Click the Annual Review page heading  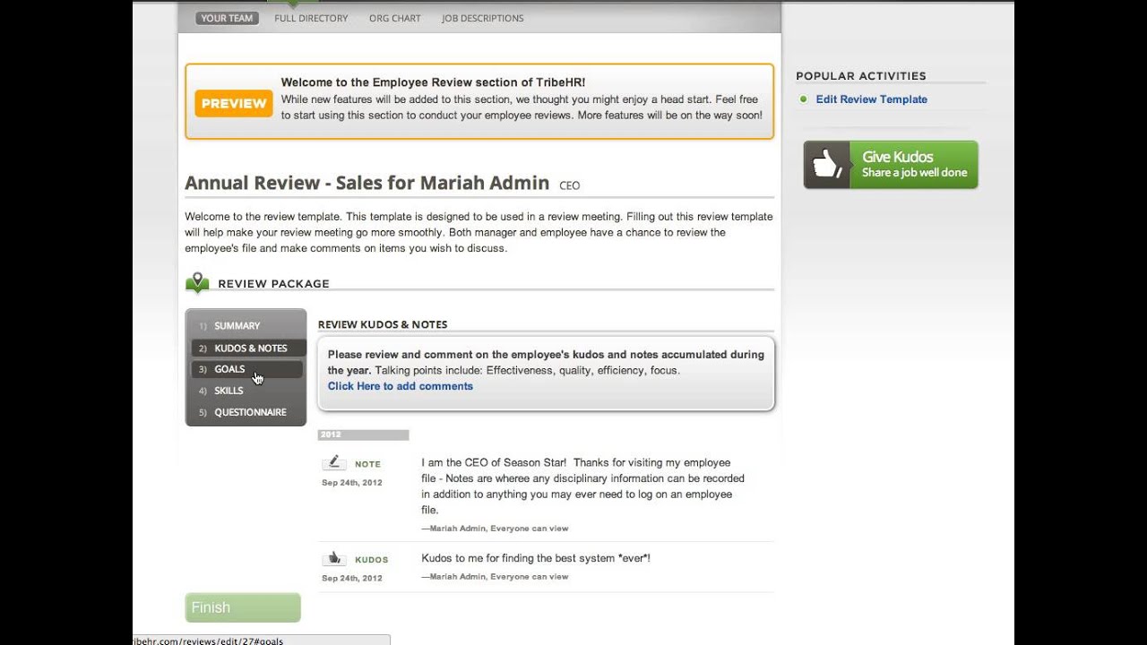point(367,183)
